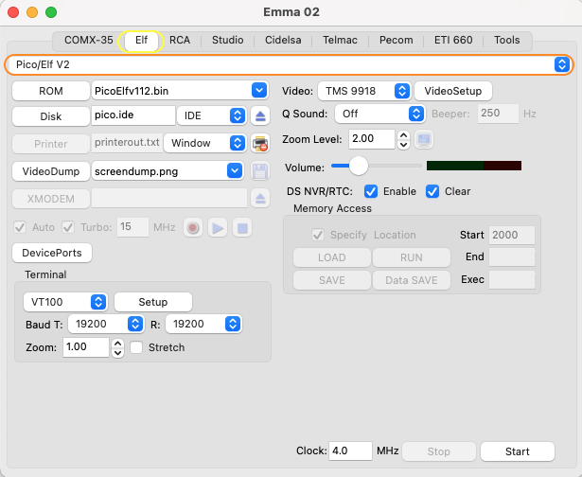Click the XMODEM button
The image size is (582, 477).
(51, 199)
